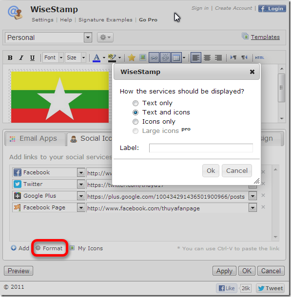Click the Facebook Login button
The width and height of the screenshot is (291, 297).
coord(272,9)
